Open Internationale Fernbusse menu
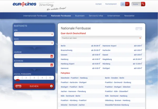158x109 pixels. click(x=35, y=16)
